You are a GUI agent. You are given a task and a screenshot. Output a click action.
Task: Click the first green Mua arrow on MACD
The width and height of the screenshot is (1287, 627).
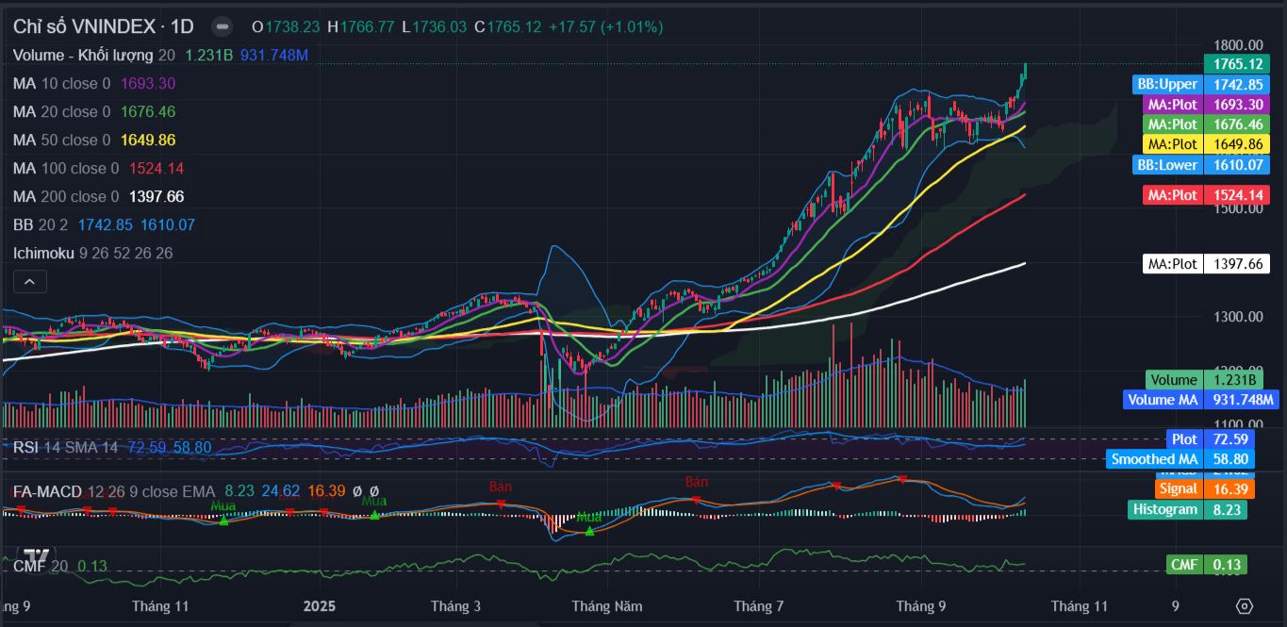click(x=223, y=520)
